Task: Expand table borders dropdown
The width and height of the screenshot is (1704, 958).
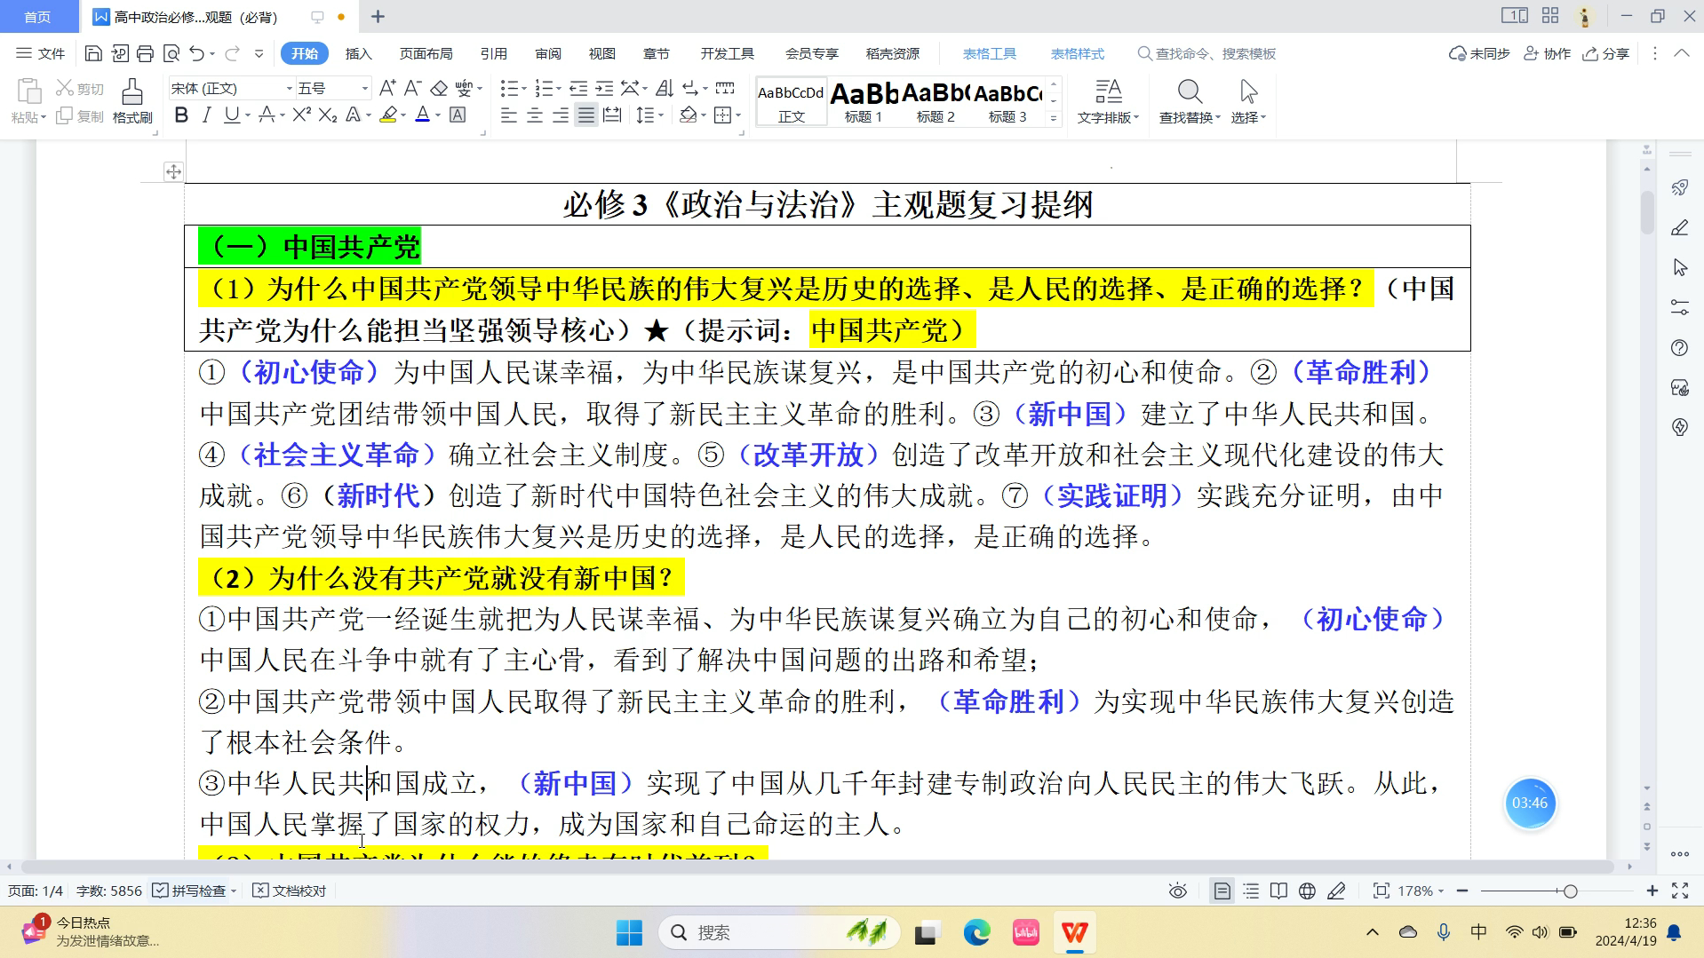Action: pos(739,115)
